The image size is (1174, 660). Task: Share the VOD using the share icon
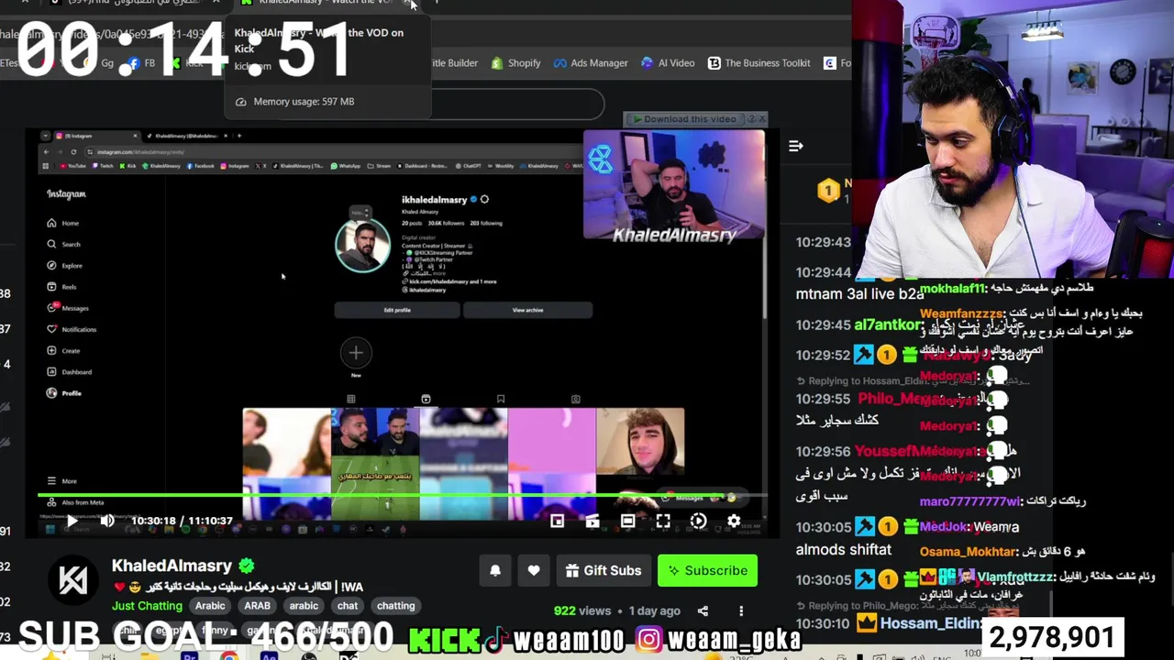pos(703,610)
